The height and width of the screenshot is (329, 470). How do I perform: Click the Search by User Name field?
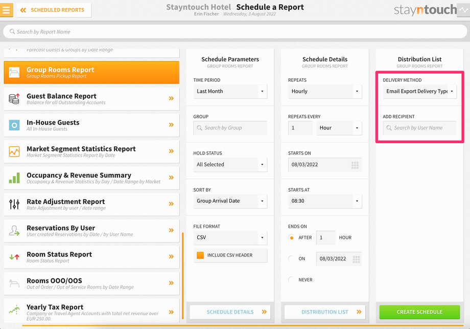419,128
